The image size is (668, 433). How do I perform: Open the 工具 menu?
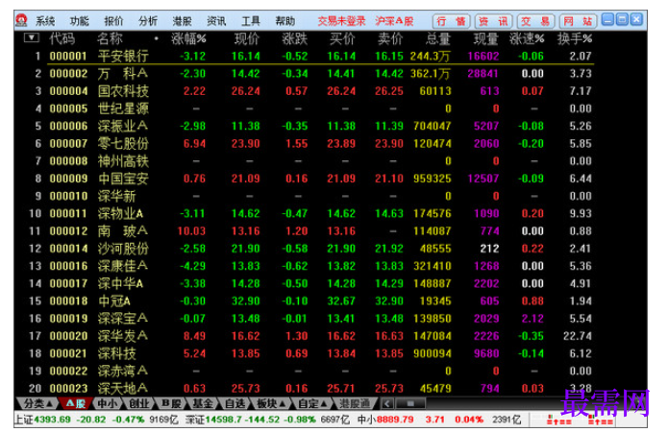[x=251, y=21]
